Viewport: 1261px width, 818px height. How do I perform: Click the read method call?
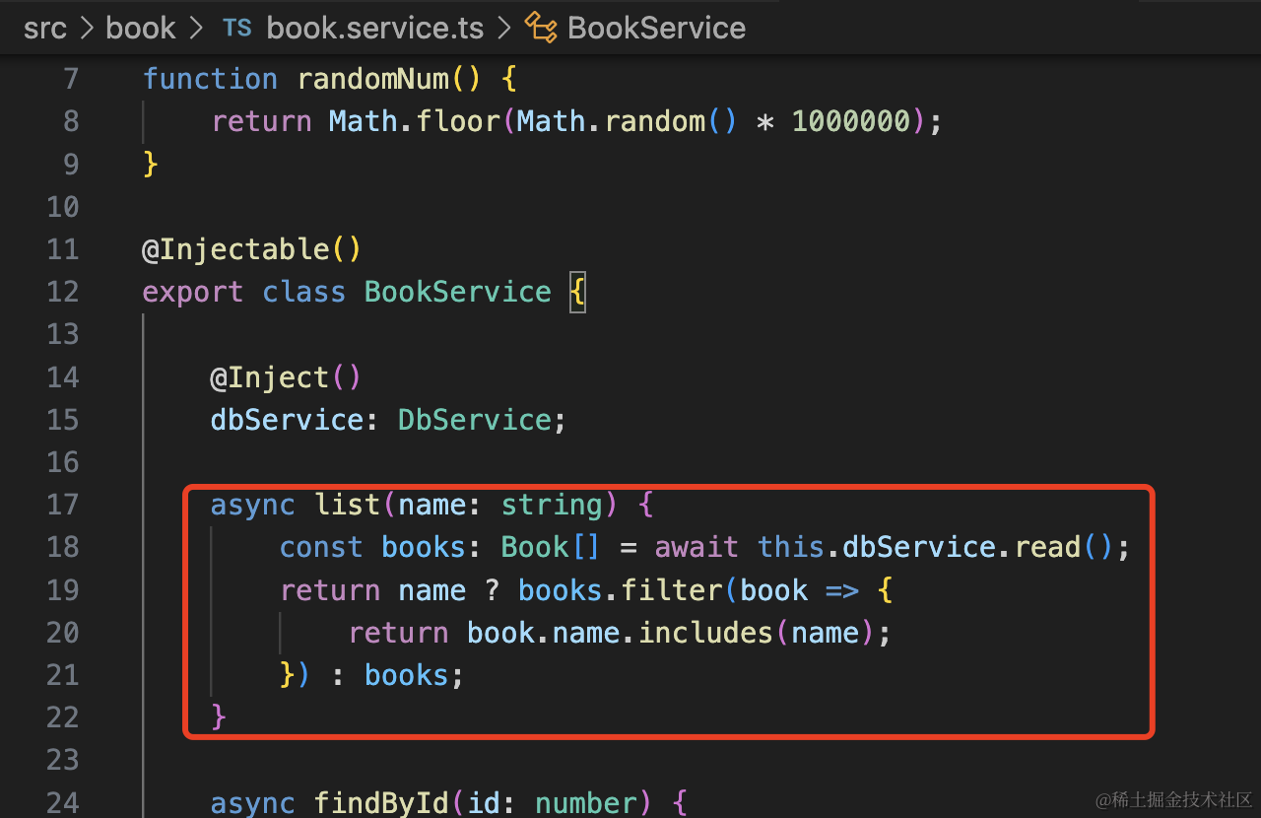point(1047,547)
